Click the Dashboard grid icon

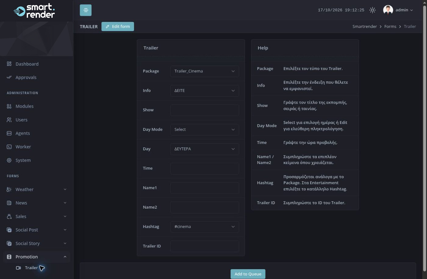coord(9,64)
